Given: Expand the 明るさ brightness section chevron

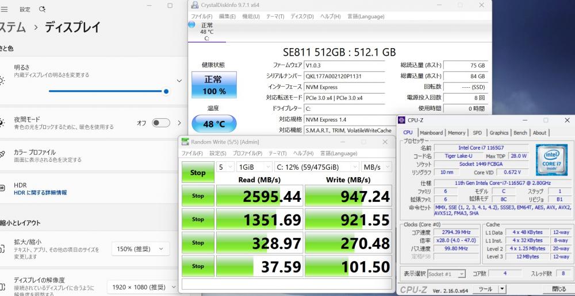Looking at the screenshot, I should click(179, 81).
